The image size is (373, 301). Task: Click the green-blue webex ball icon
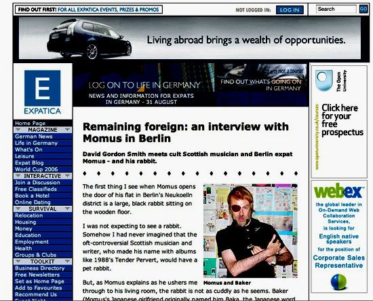(x=338, y=281)
